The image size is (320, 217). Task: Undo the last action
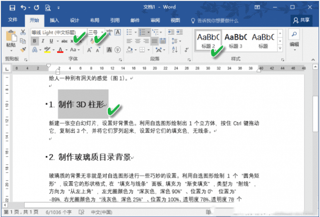(24, 8)
